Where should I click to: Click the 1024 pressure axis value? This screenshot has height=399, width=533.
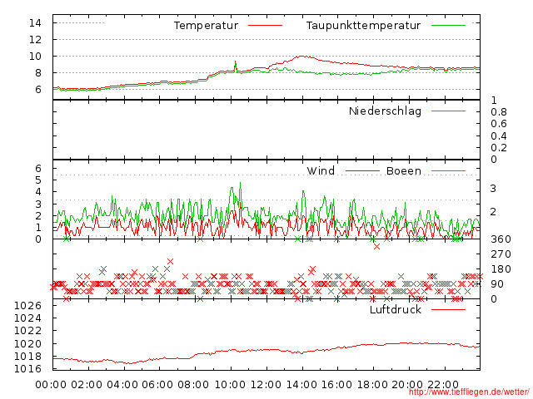27,318
